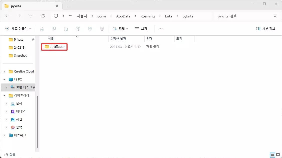Viewport: 282px width, 158px height.
Task: Open the 보기 view dropdown
Action: [x=142, y=28]
